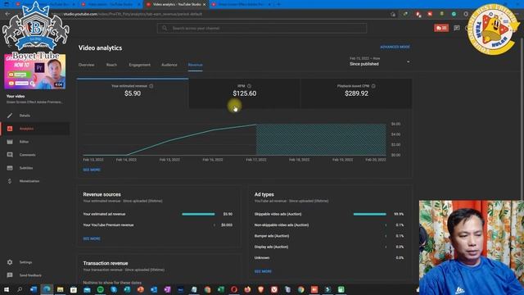Image resolution: width=524 pixels, height=295 pixels.
Task: Click SEE MORE under Revenue sources
Action: tap(92, 238)
